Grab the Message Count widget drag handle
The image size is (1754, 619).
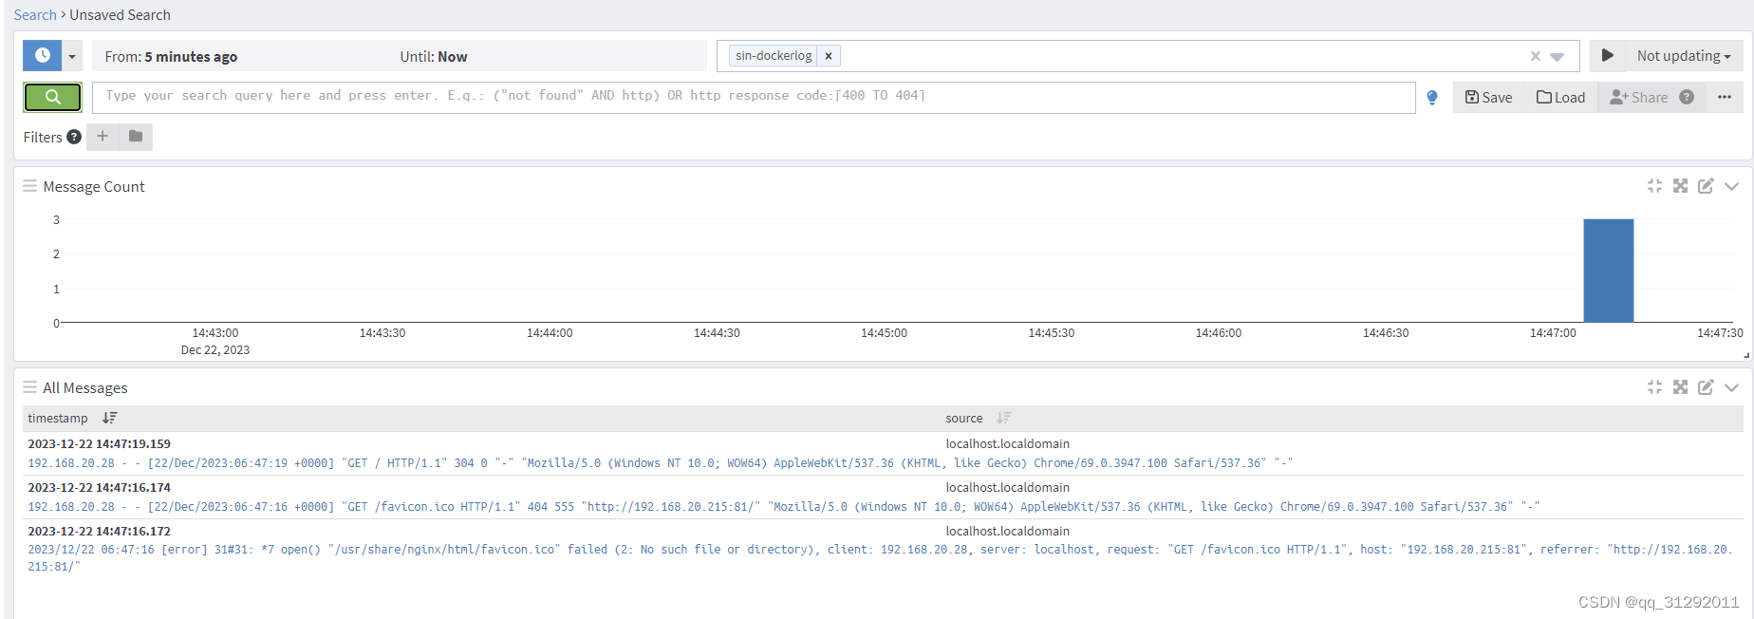click(29, 186)
